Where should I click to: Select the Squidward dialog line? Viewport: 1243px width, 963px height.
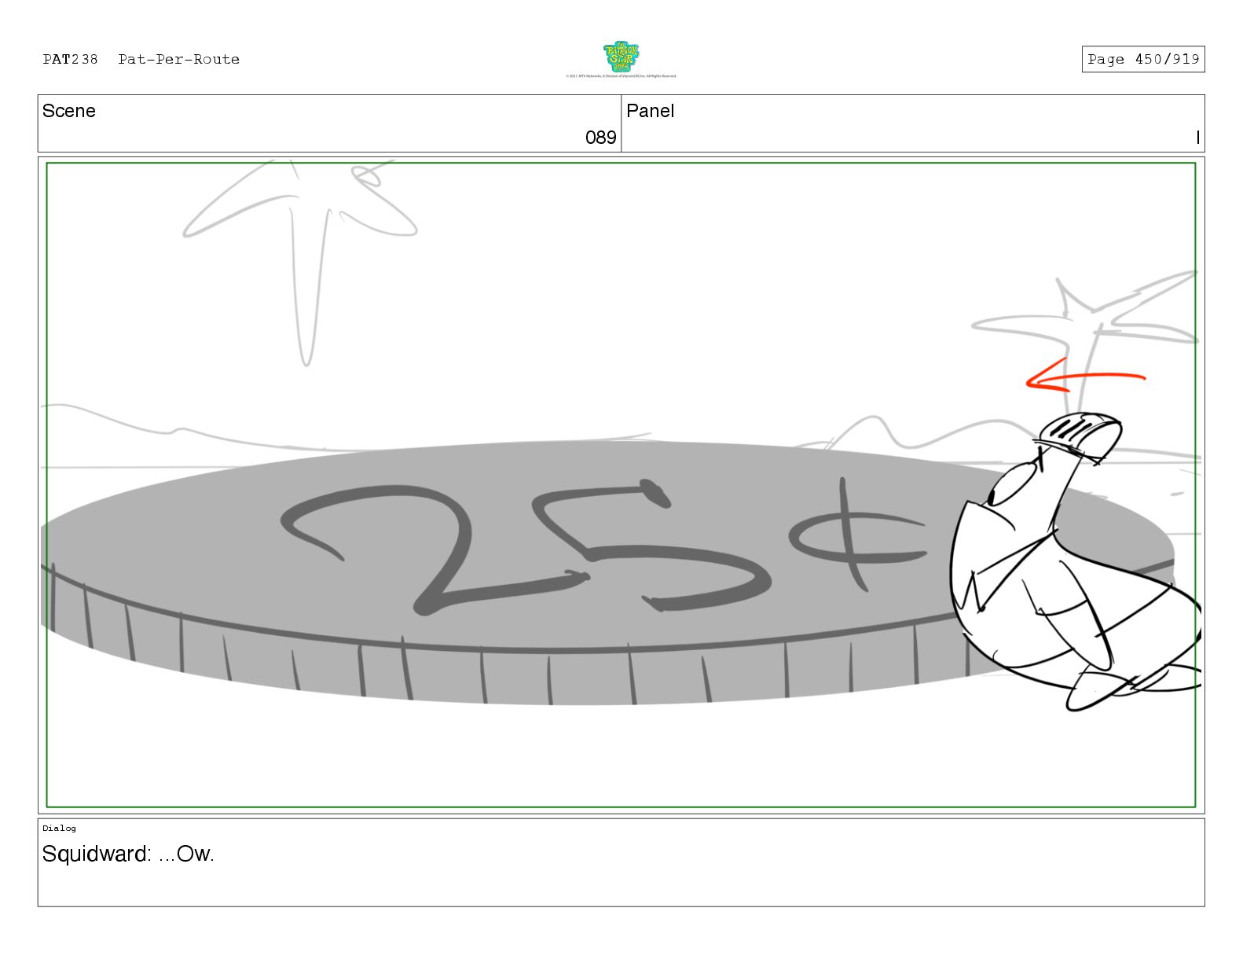click(128, 854)
